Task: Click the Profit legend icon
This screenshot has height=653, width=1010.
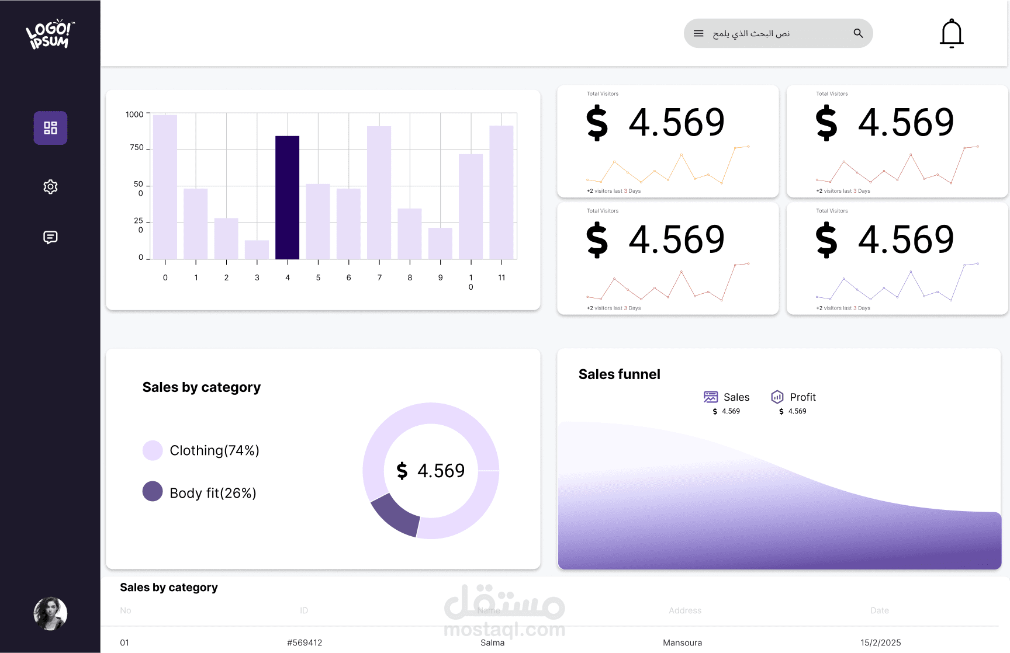Action: 777,397
